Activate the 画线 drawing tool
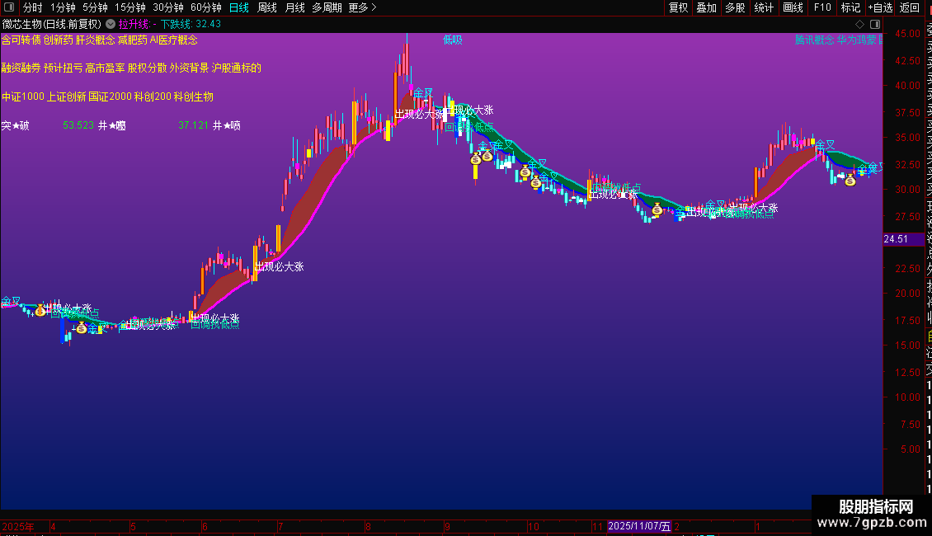Viewport: 932px width, 536px height. [x=793, y=7]
